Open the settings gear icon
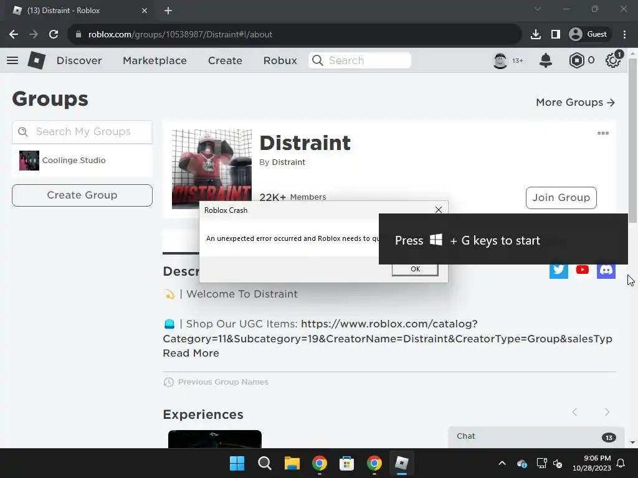This screenshot has height=478, width=638. [x=613, y=60]
